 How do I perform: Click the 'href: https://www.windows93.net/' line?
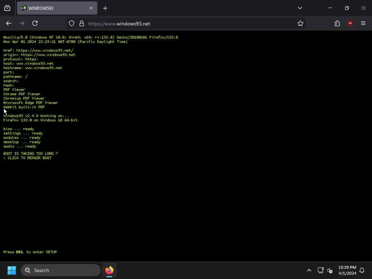[38, 50]
